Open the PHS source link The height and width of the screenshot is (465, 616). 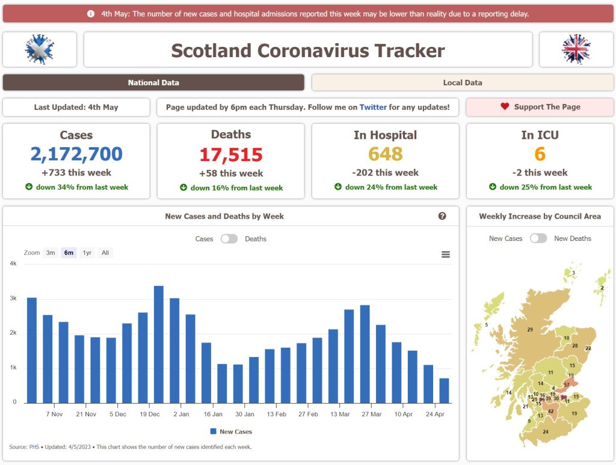click(x=34, y=447)
